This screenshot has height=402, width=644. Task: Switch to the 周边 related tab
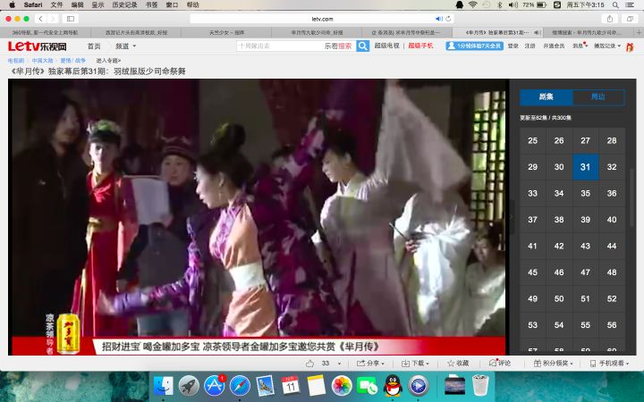click(598, 96)
